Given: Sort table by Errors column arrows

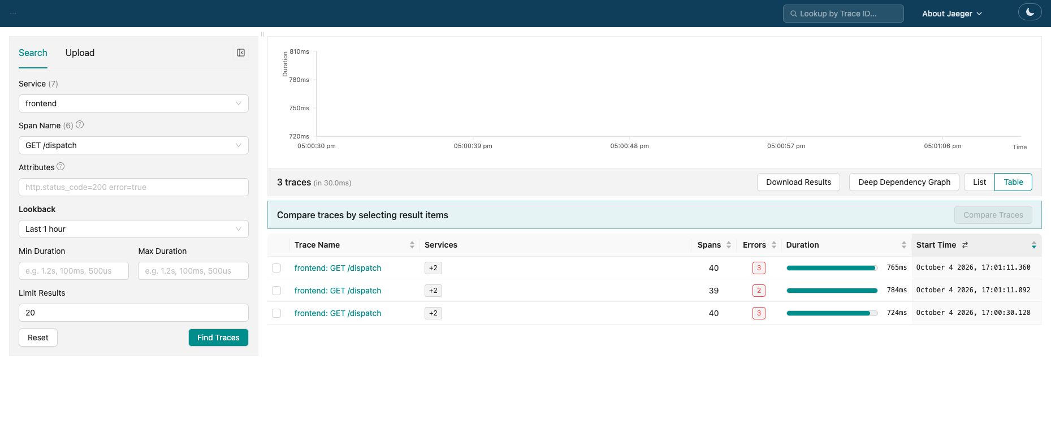Looking at the screenshot, I should 774,245.
